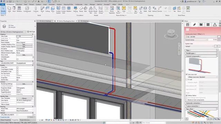221x124 pixels.
Task: Select the Mullion tool
Action: (69, 9)
